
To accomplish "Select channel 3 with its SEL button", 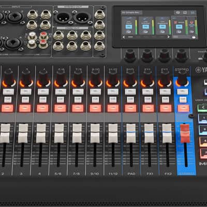I will click(26, 92).
